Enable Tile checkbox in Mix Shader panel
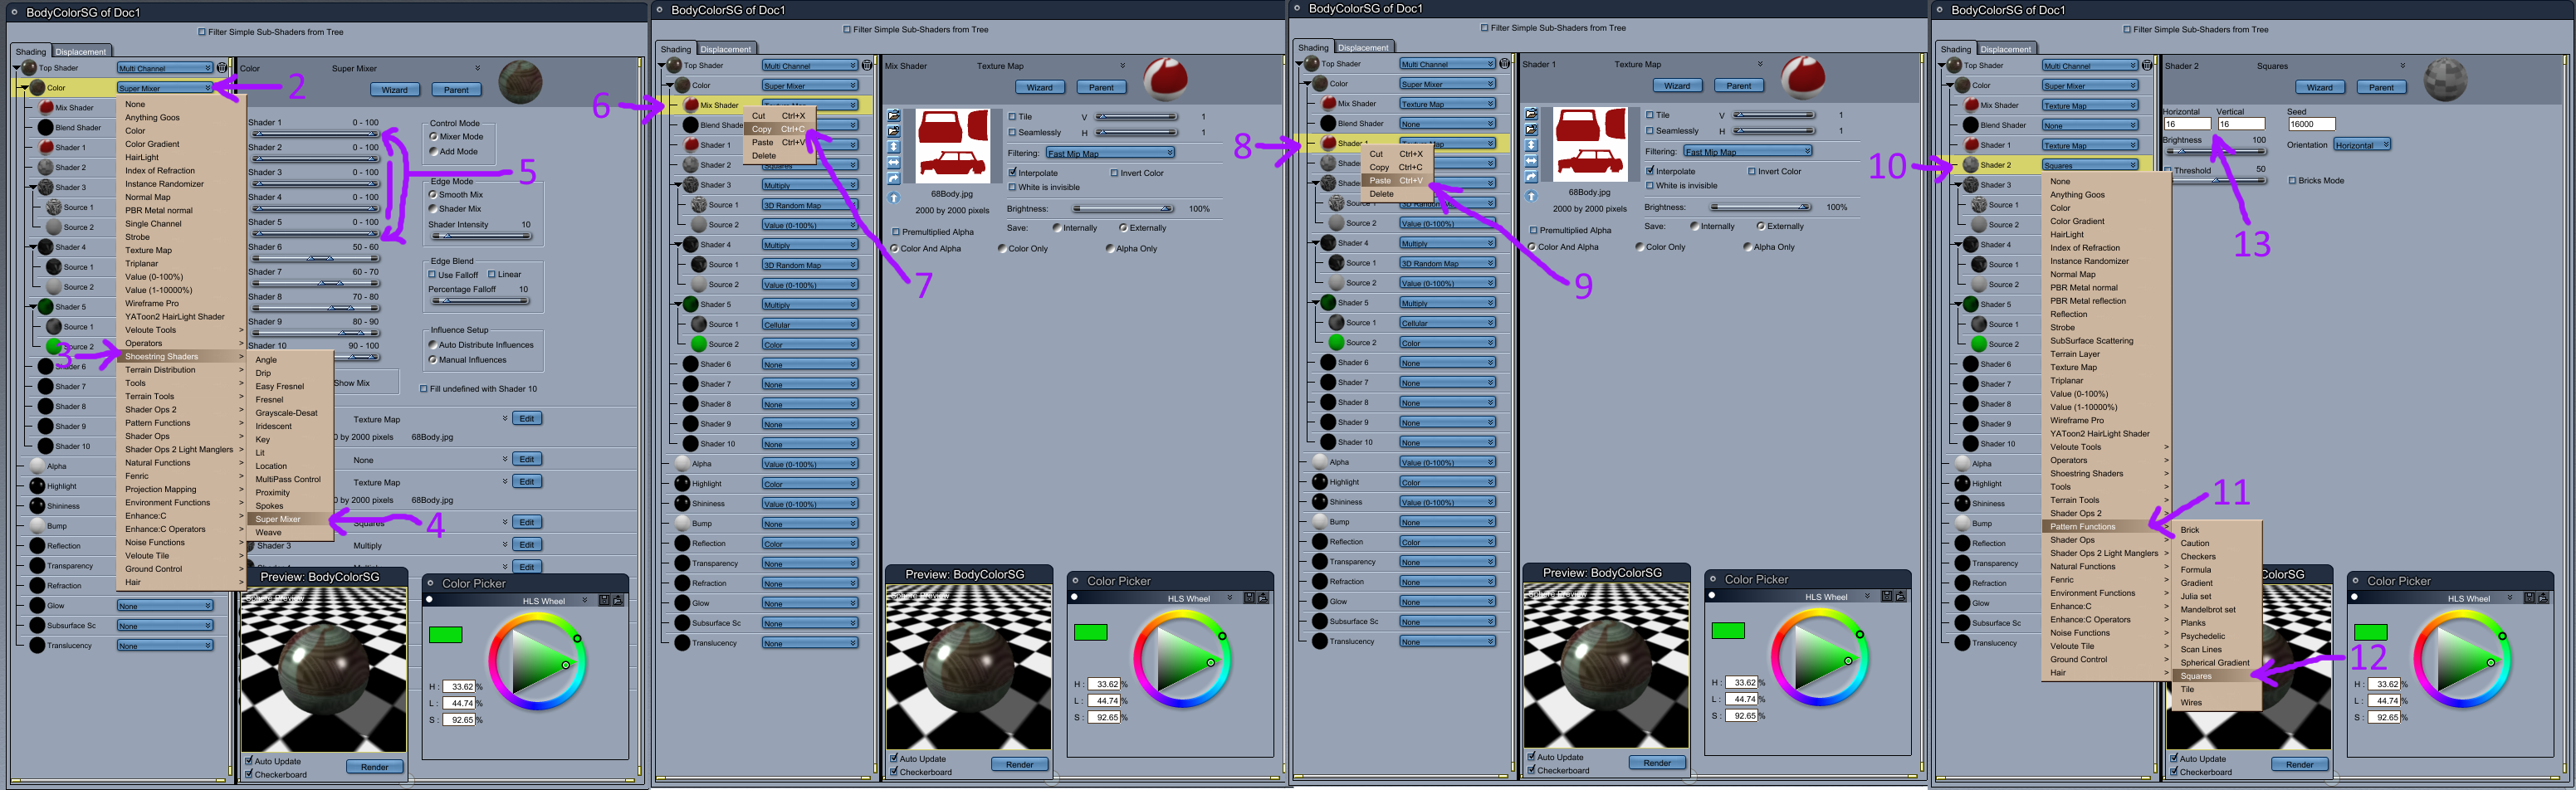2576x790 pixels. coord(1012,117)
